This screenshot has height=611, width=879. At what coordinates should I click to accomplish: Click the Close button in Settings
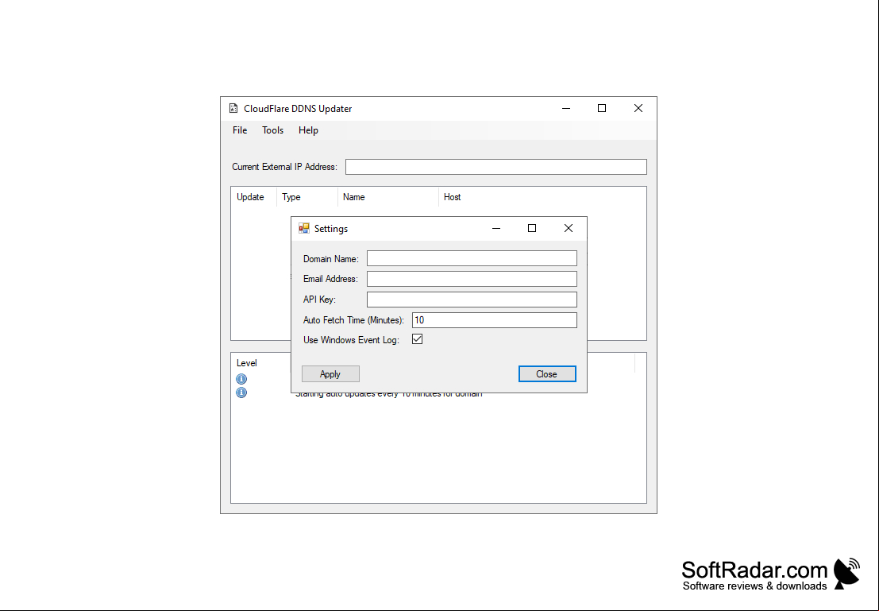(x=546, y=374)
